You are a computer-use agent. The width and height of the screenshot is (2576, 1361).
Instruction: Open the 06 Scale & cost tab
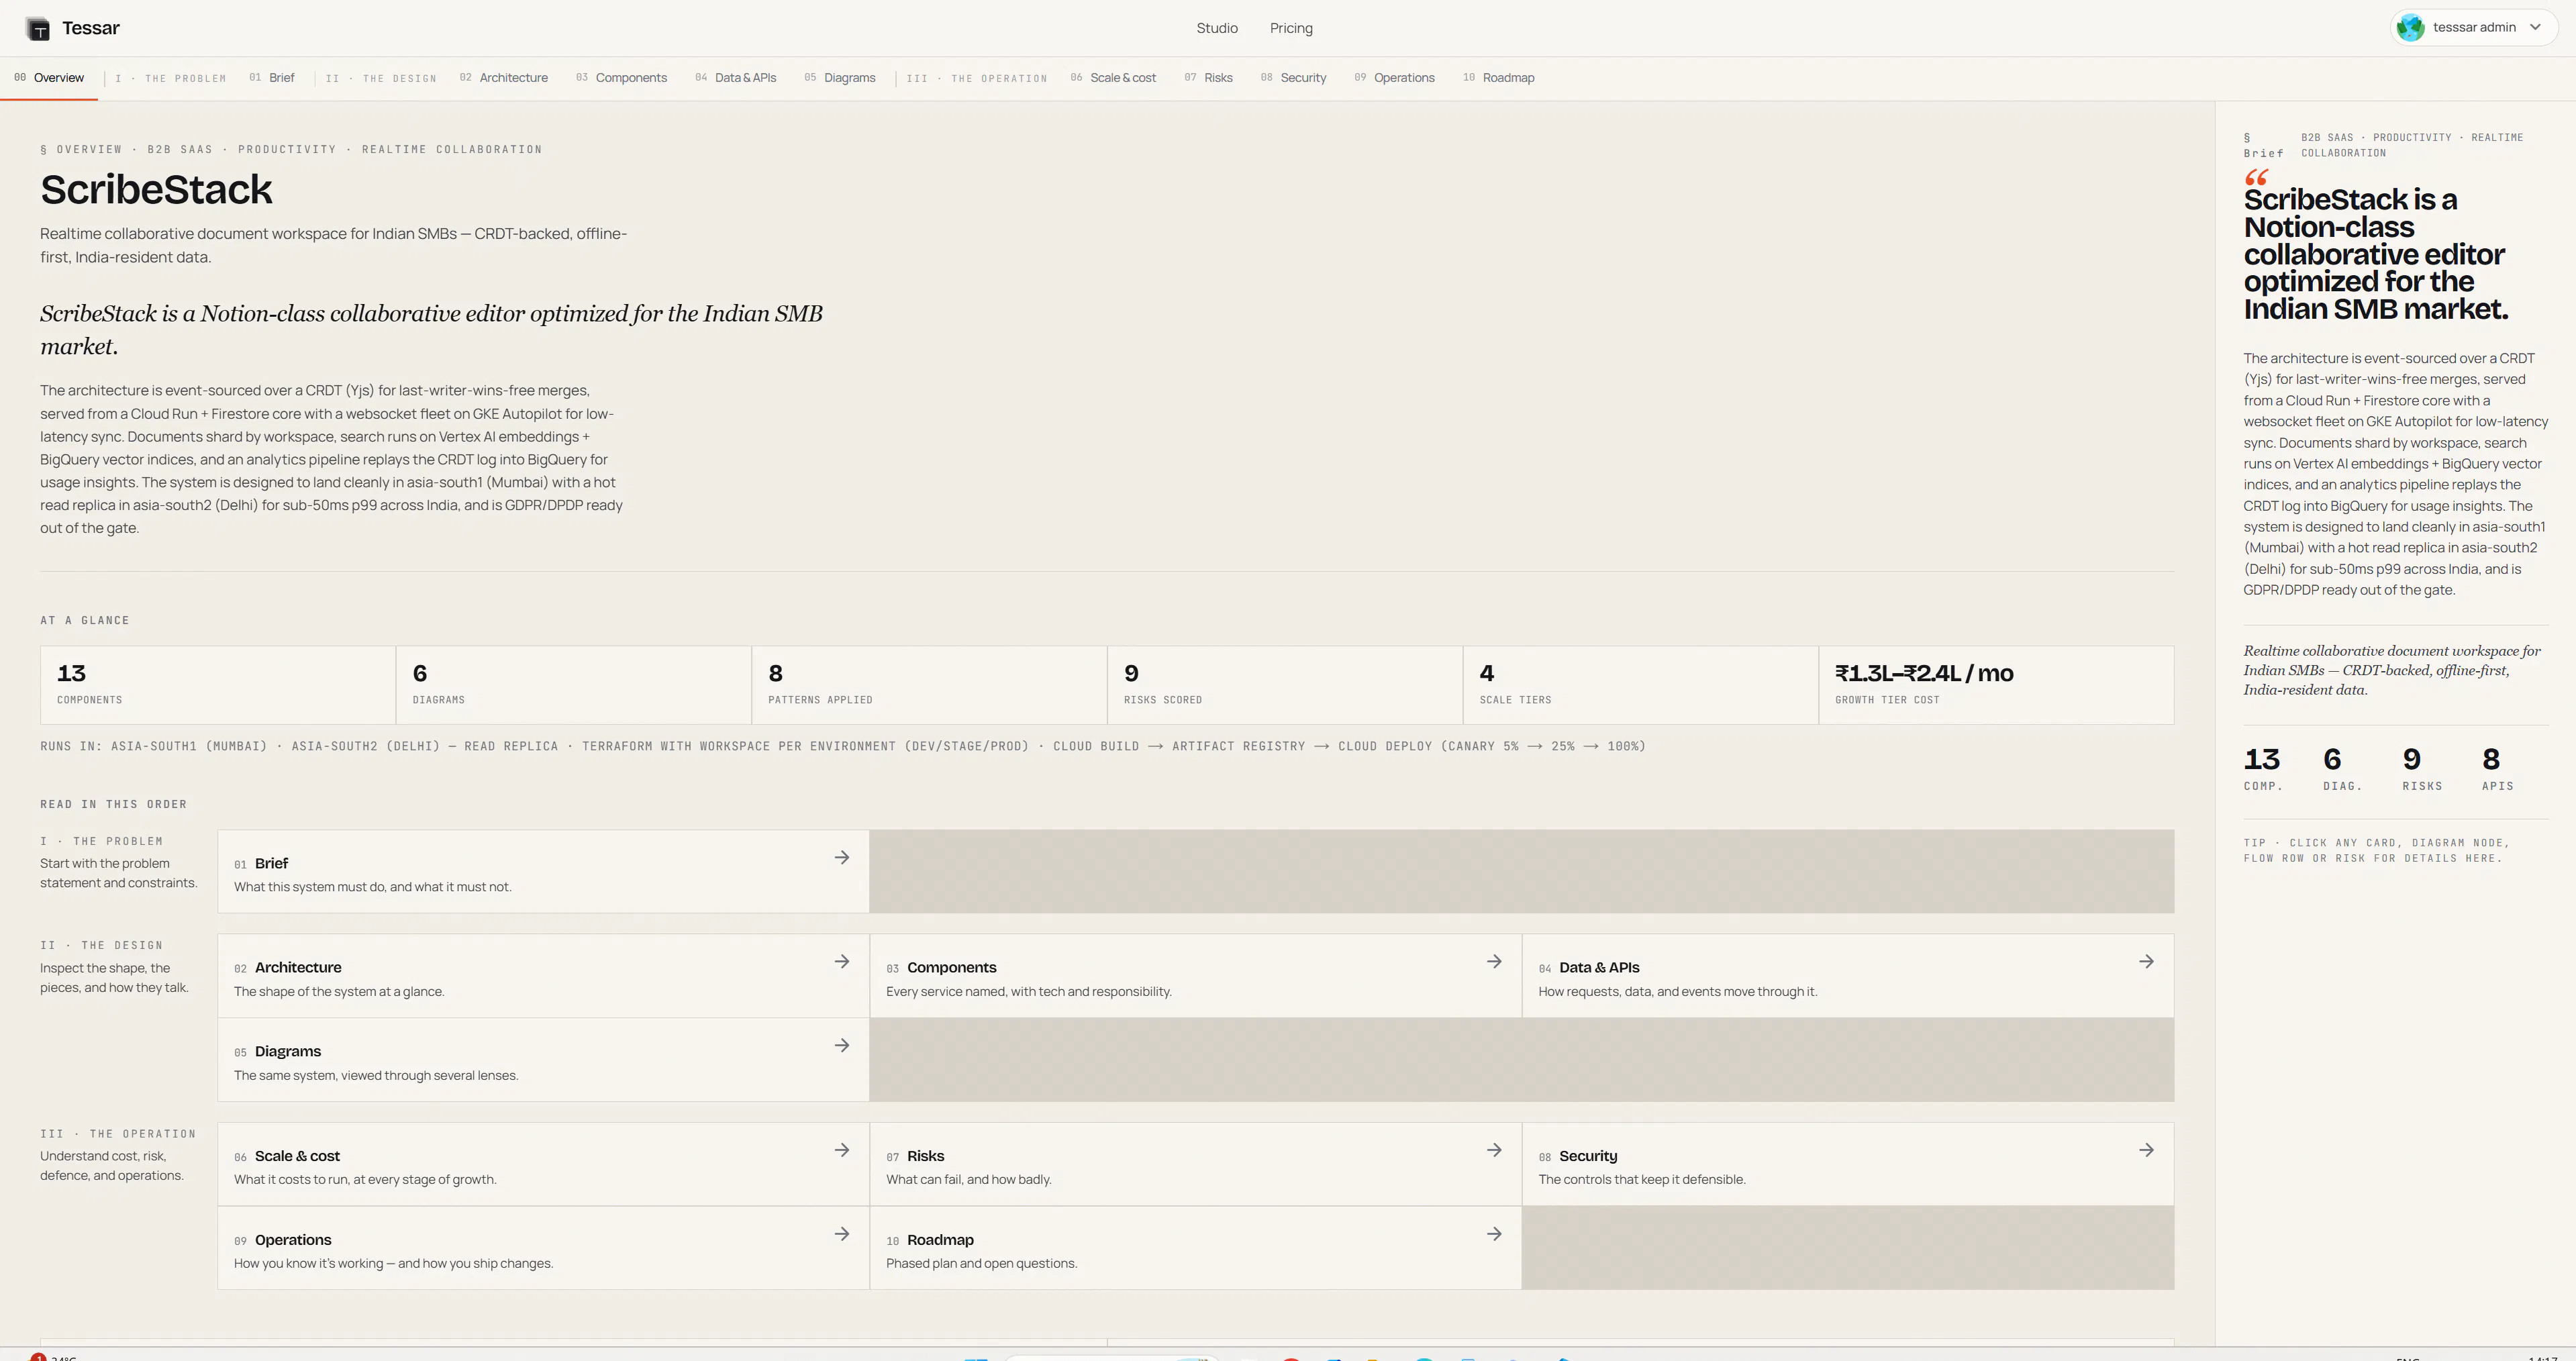[x=1113, y=78]
